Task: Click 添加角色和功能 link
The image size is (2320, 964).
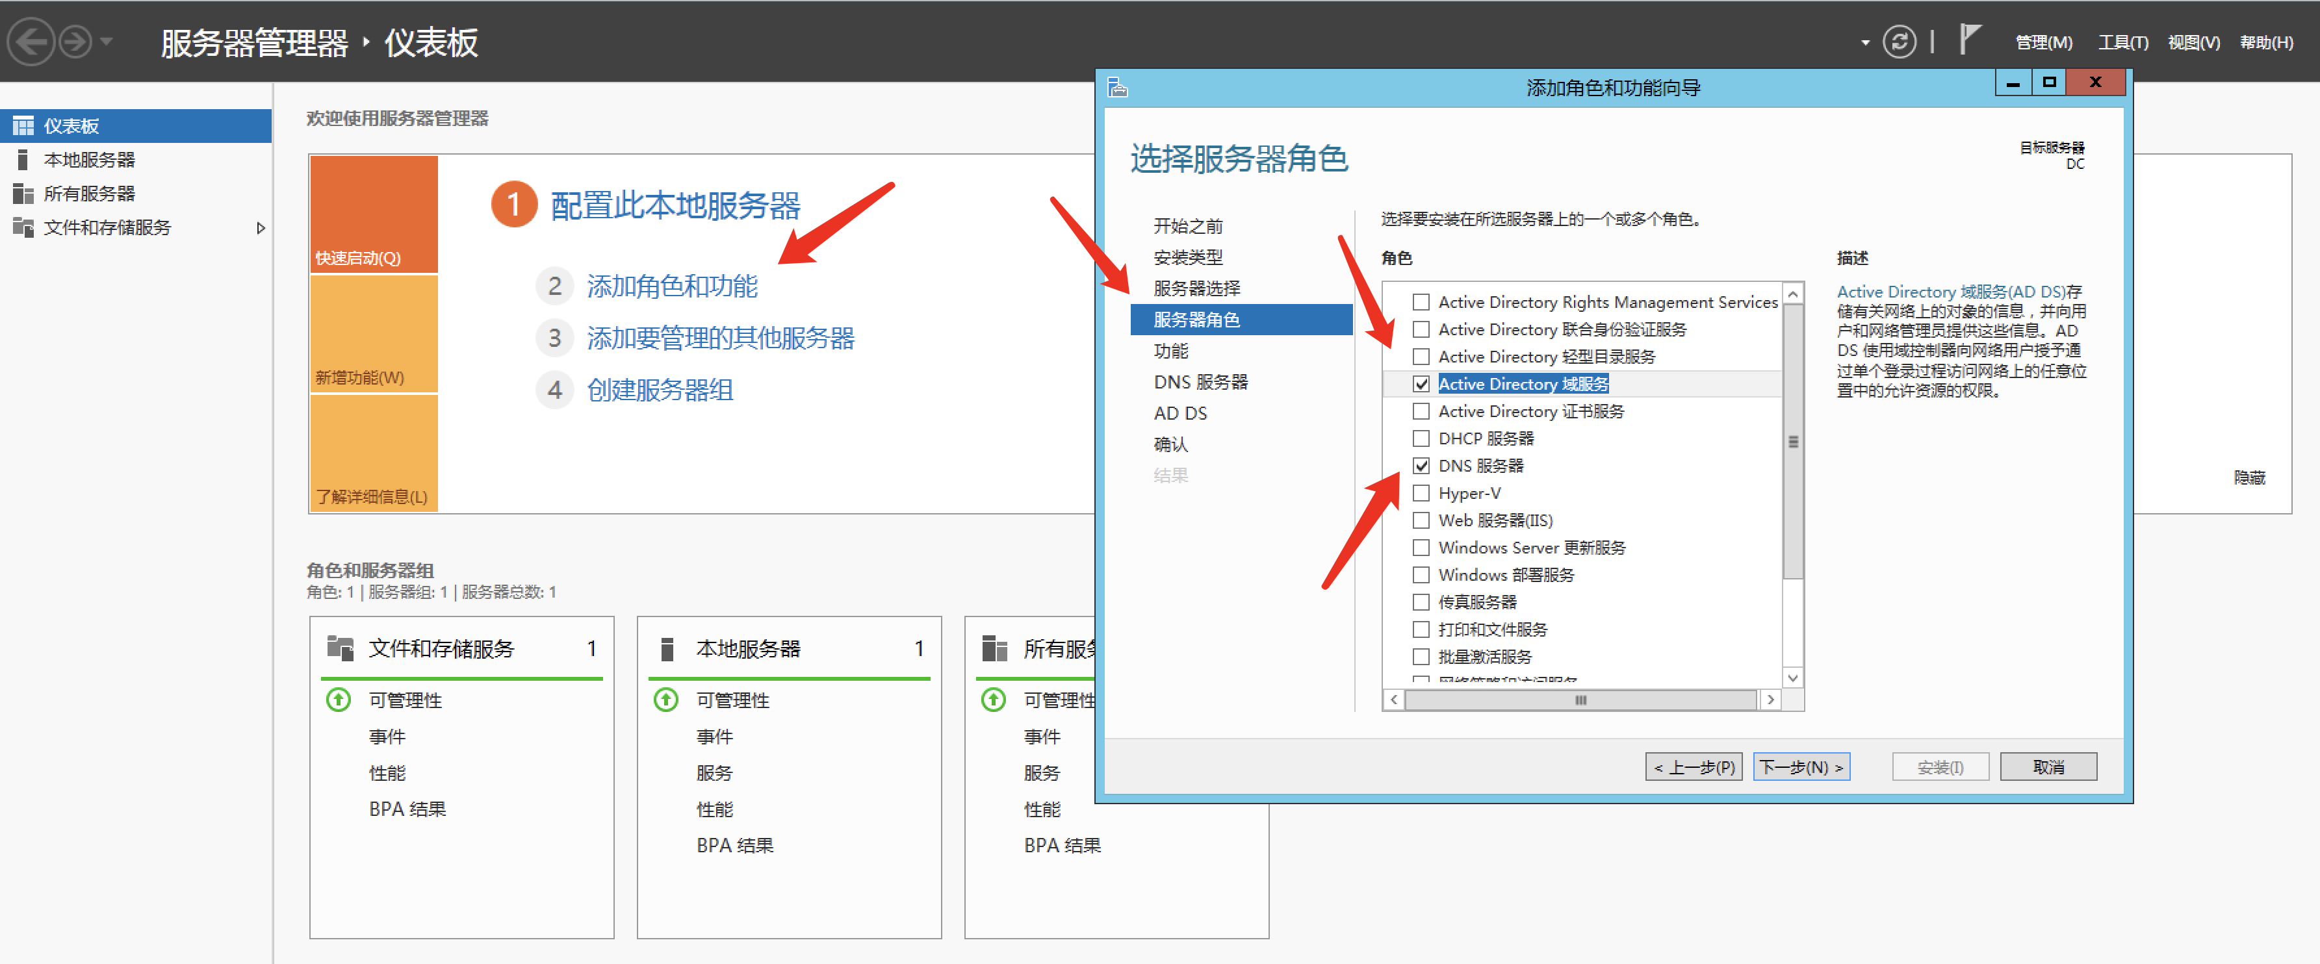Action: point(672,286)
